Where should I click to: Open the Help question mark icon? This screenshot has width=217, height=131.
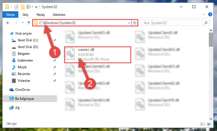point(210,14)
